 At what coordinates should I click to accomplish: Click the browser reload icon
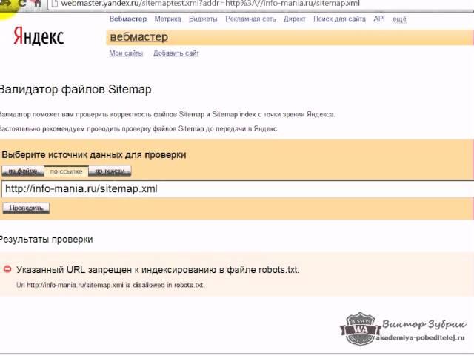click(x=22, y=3)
